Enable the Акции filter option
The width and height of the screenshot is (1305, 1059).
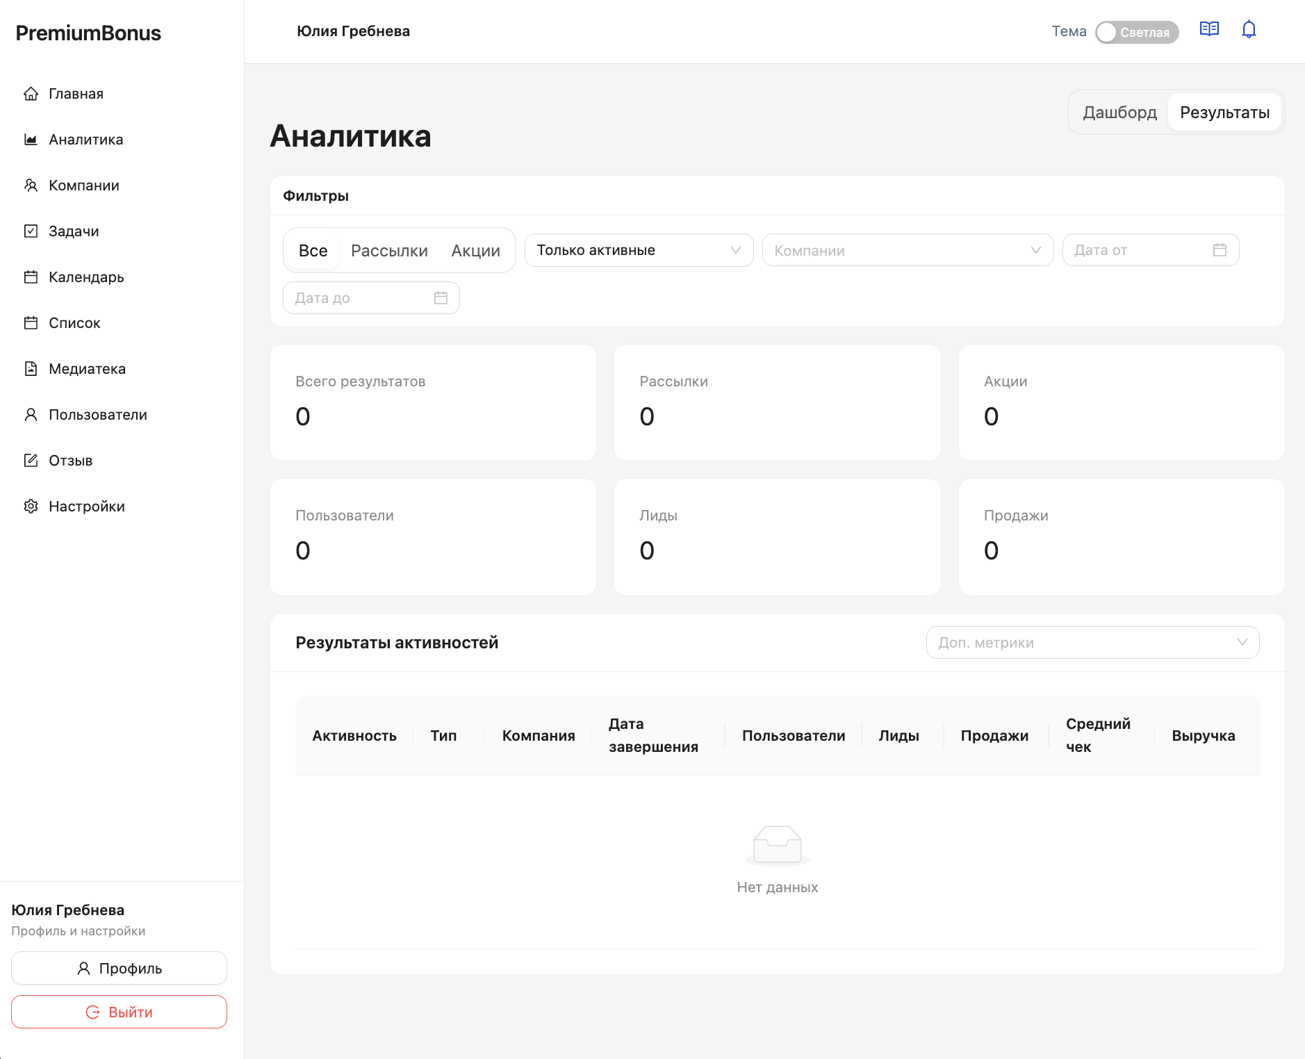point(475,250)
